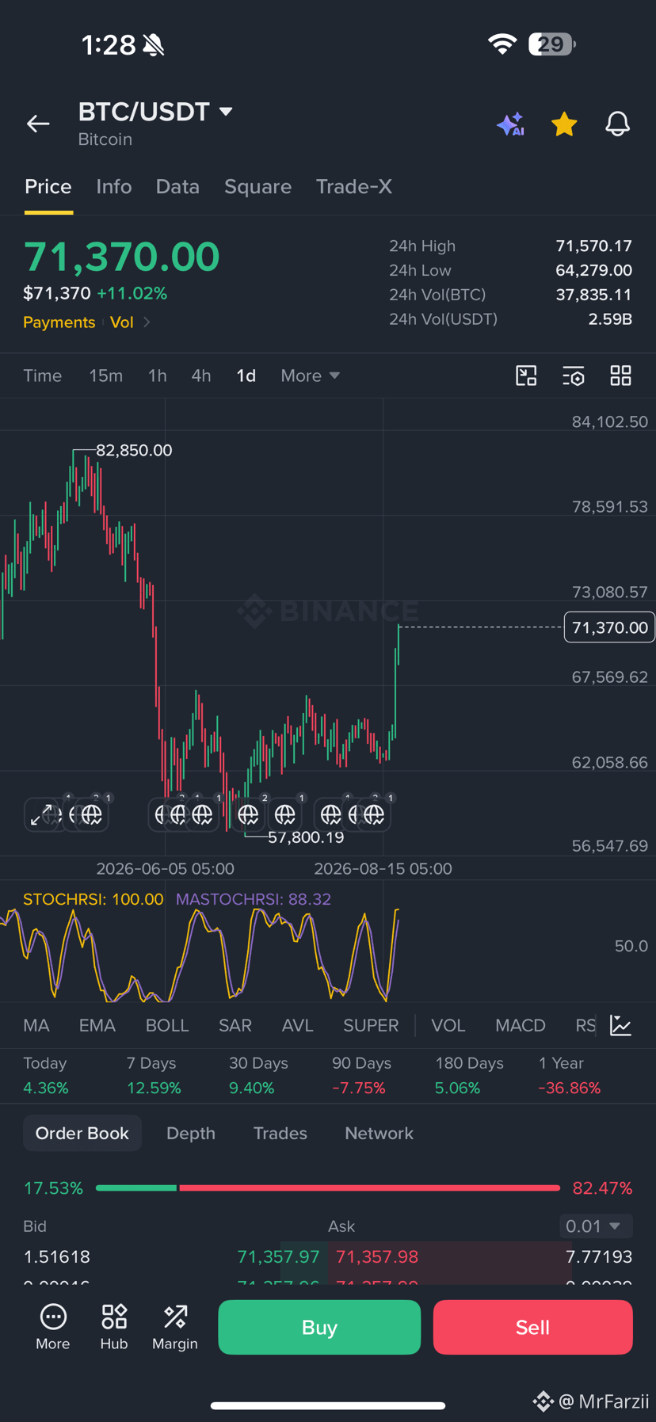The height and width of the screenshot is (1422, 656).
Task: Go back with the left arrow icon
Action: tap(38, 124)
